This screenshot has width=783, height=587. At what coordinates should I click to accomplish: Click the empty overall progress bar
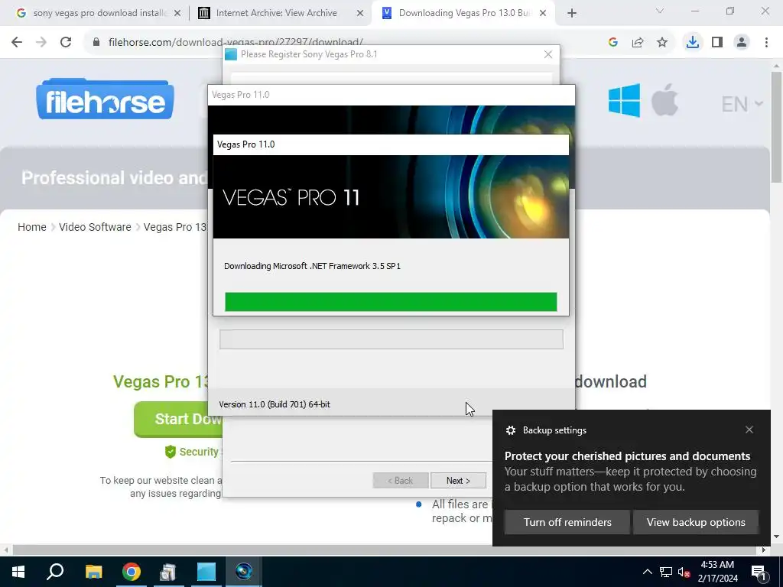pos(391,339)
